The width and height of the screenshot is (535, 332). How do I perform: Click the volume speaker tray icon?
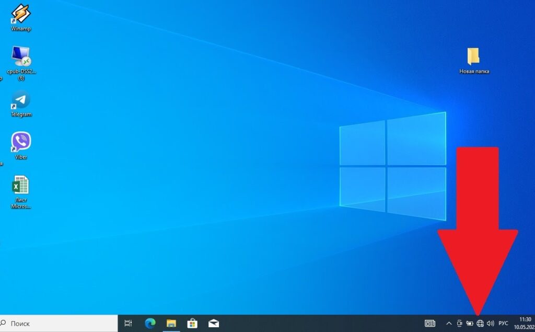490,323
